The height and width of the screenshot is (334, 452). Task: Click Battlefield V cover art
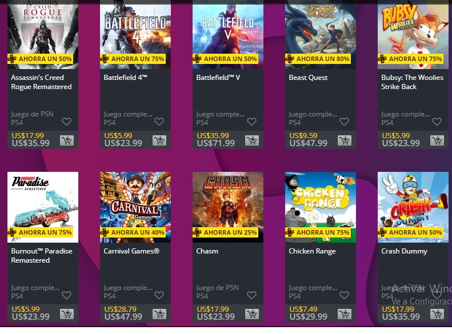click(228, 31)
